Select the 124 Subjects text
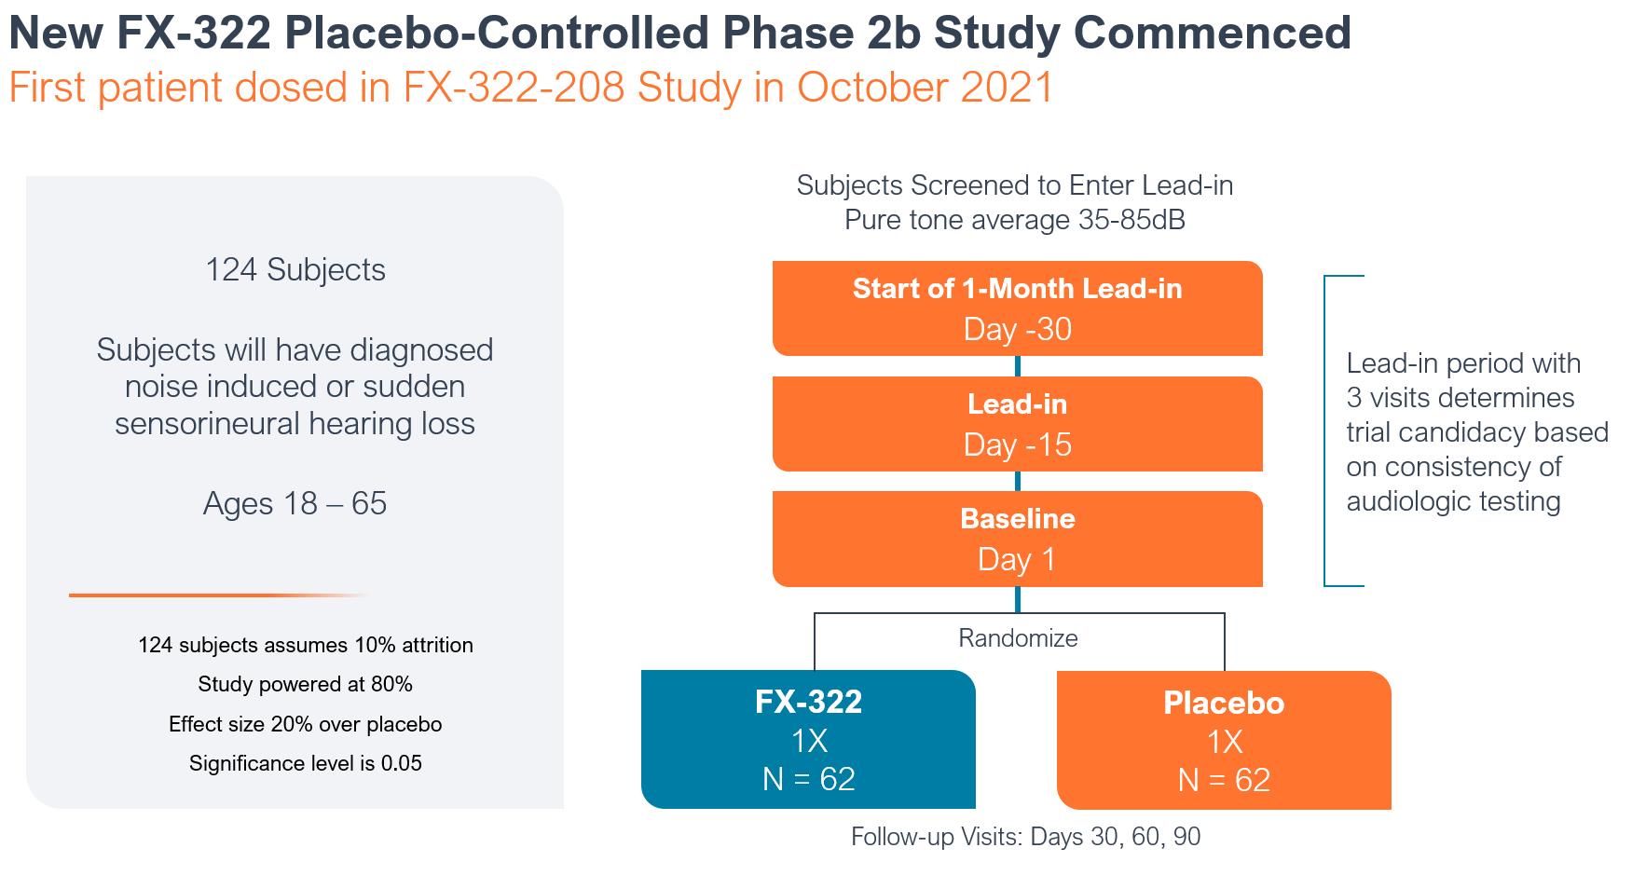The width and height of the screenshot is (1632, 875). (x=295, y=270)
